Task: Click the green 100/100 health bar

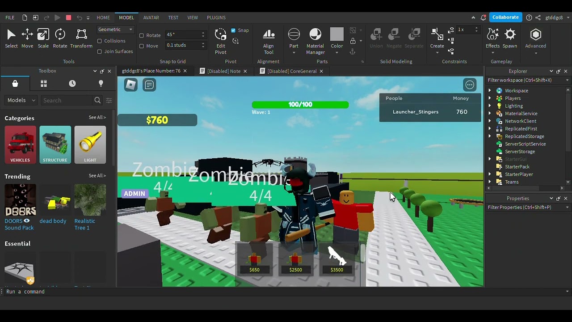Action: (x=300, y=105)
